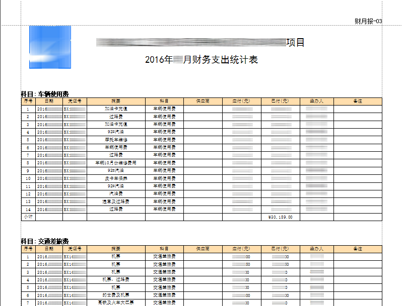This screenshot has height=306, width=402.
Task: Select the 高铁及火车大巴票 summary cell
Action: point(116,303)
